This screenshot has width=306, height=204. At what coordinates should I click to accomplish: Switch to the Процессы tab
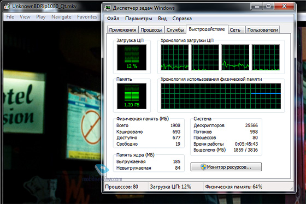pyautogui.click(x=151, y=30)
